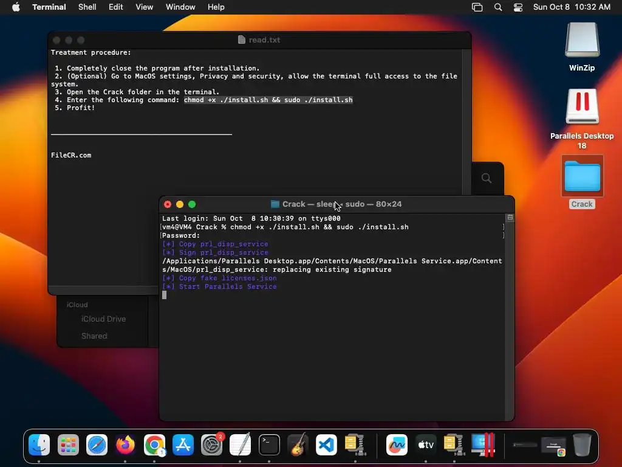Open TextEdit from the Dock

241,445
